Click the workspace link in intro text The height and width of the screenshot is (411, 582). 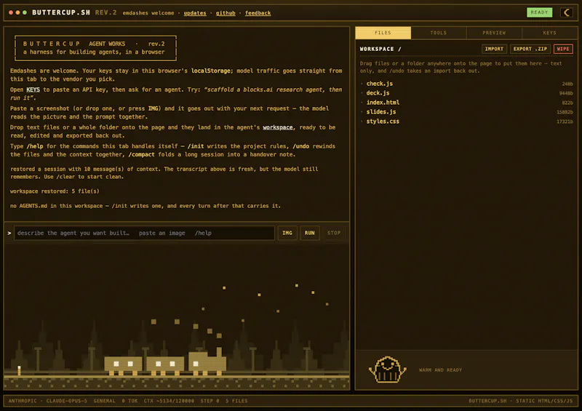tap(278, 127)
